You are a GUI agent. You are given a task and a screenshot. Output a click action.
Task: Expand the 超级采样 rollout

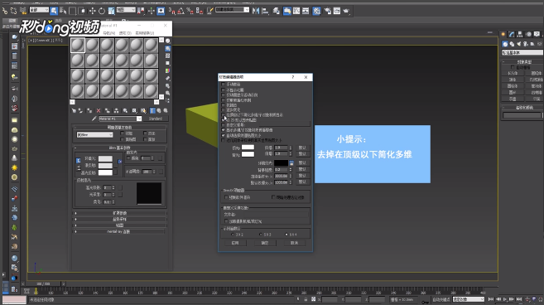tap(120, 219)
